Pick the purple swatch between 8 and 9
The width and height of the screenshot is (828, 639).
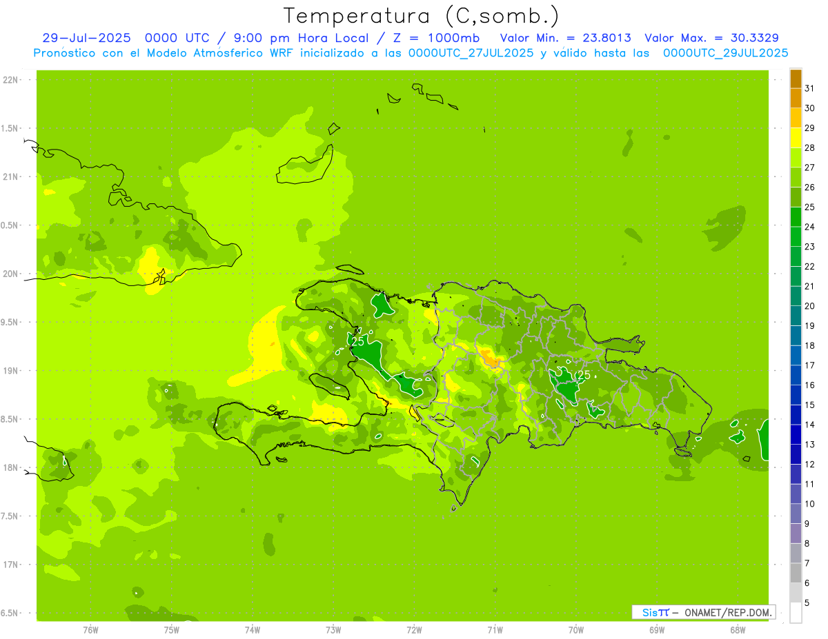tap(796, 533)
